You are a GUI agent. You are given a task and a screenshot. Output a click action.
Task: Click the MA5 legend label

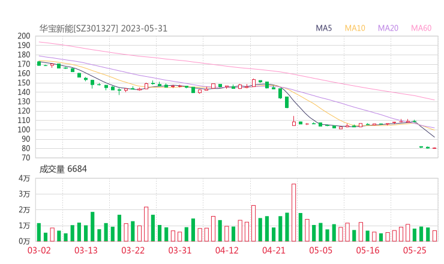[x=323, y=28]
